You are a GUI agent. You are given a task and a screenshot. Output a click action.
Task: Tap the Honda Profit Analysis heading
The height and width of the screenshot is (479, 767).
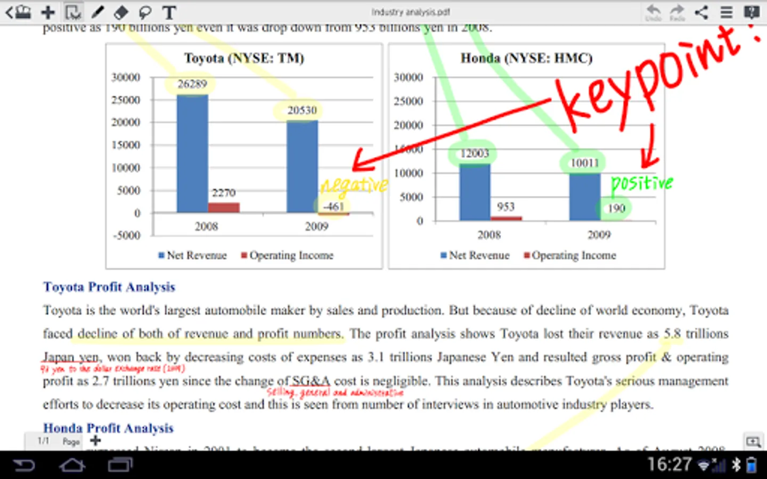click(x=109, y=428)
